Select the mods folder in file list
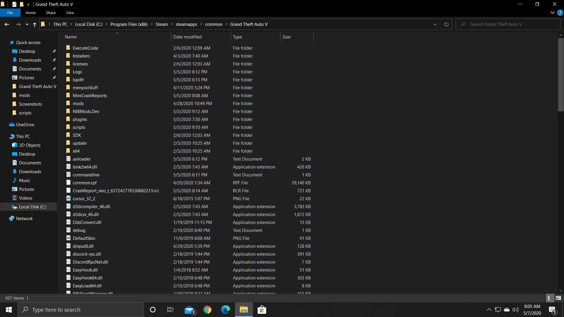Image resolution: width=564 pixels, height=317 pixels. (x=78, y=104)
